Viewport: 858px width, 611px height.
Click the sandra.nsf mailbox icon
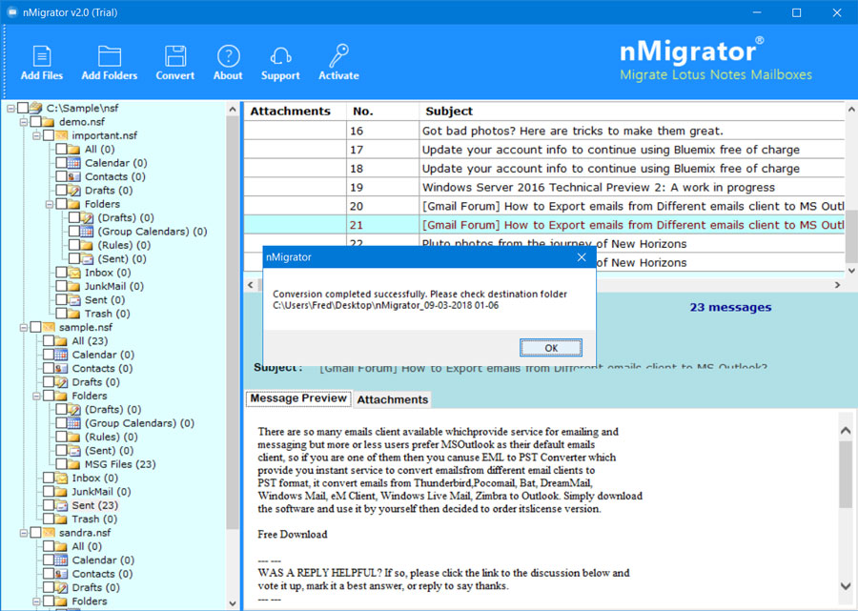pos(49,532)
